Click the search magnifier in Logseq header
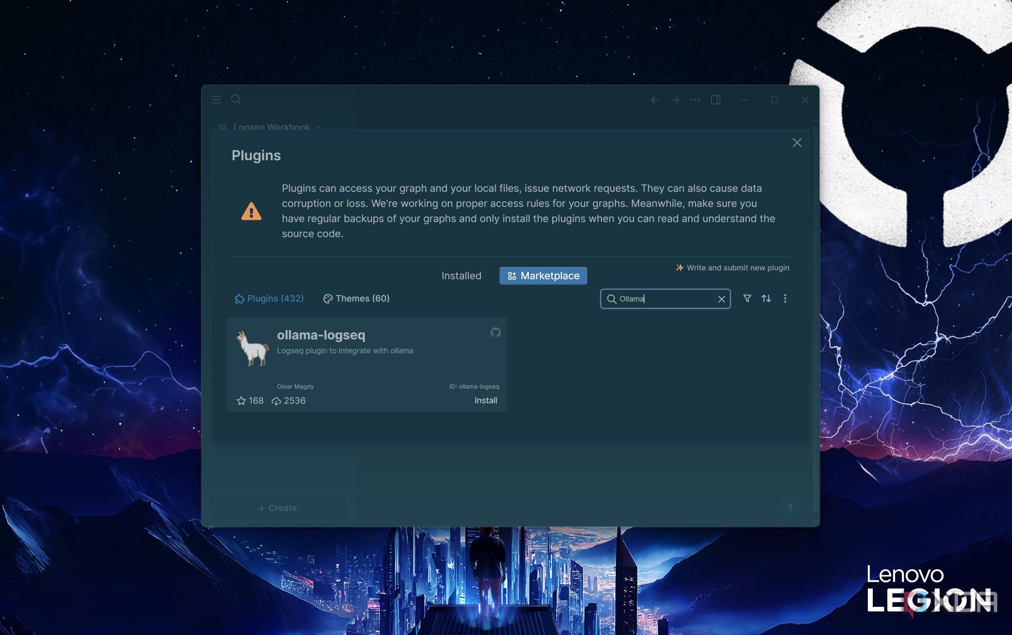Image resolution: width=1012 pixels, height=635 pixels. pos(236,100)
